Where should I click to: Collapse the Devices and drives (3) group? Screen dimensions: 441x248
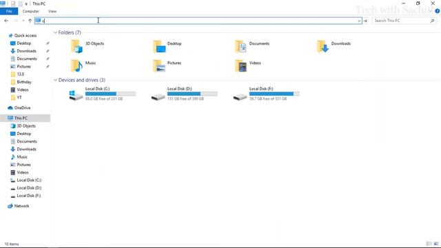tap(55, 80)
